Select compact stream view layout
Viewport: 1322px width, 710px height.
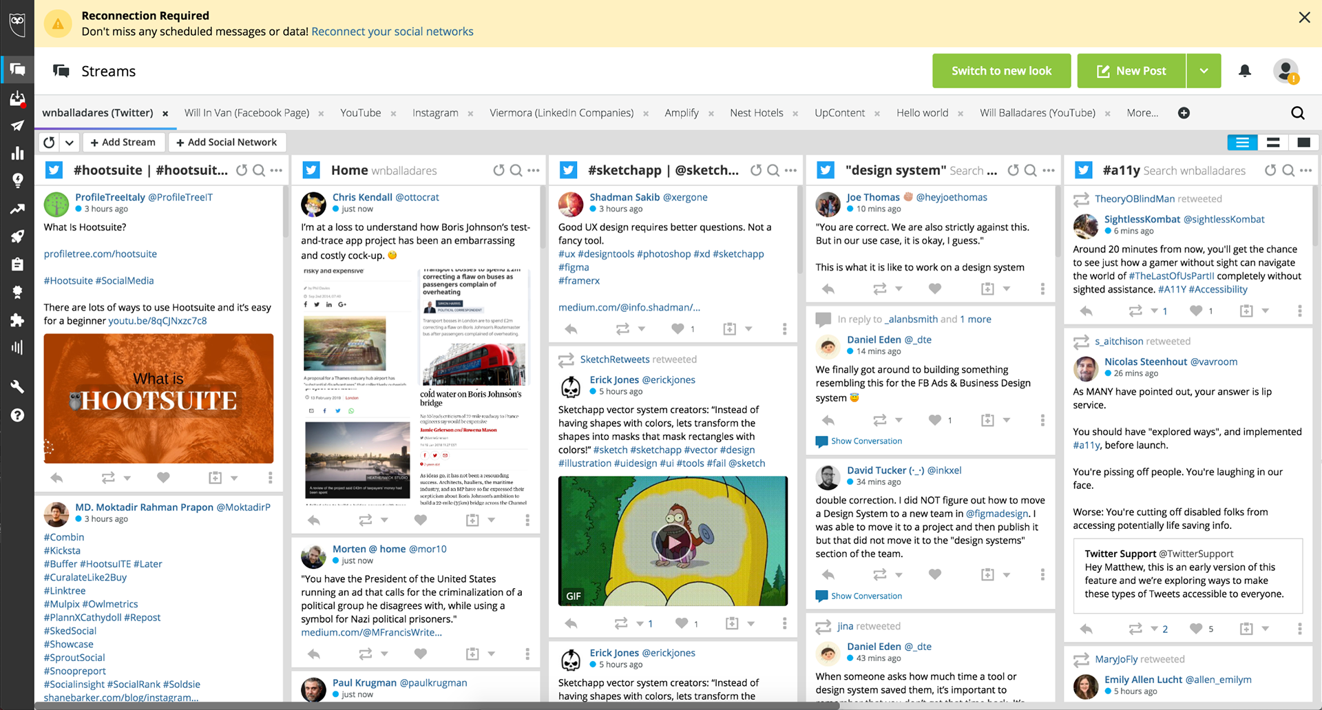tap(1242, 143)
